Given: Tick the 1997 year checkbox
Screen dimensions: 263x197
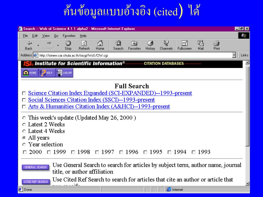Looking at the screenshot, I should 97,152.
